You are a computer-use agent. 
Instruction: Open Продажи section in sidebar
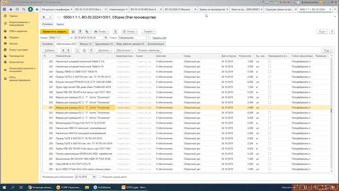(x=14, y=38)
